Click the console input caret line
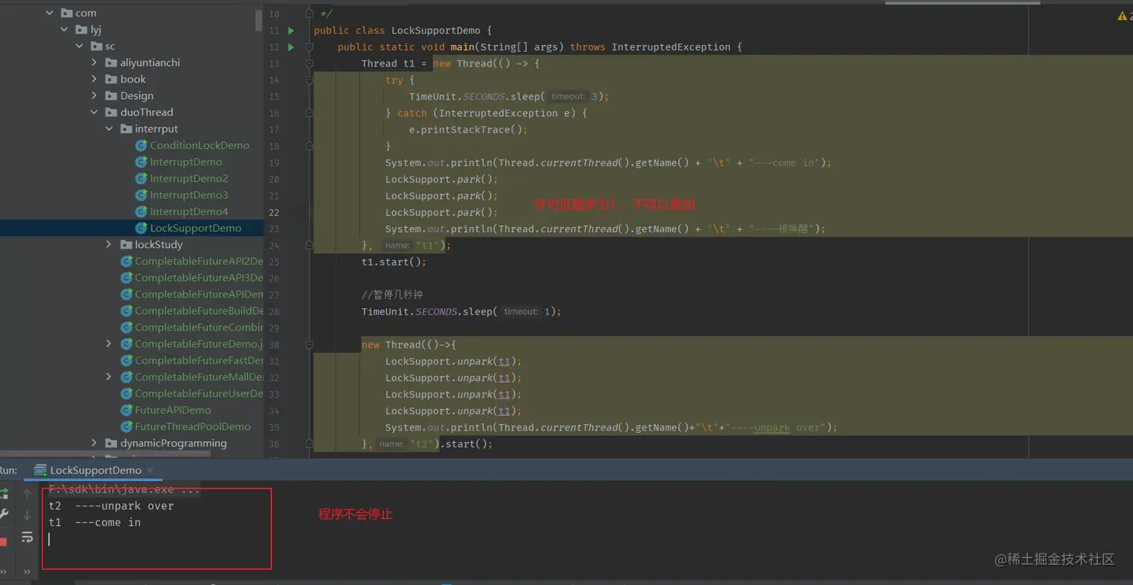This screenshot has width=1133, height=585. (x=49, y=539)
